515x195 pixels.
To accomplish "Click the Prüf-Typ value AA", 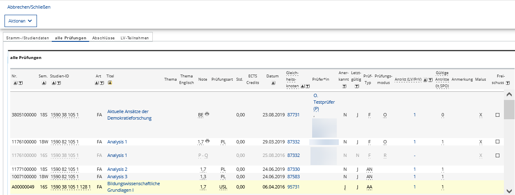I will [369, 187].
